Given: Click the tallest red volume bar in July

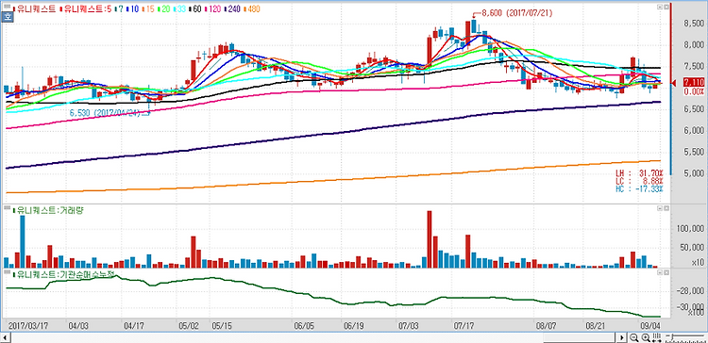Looking at the screenshot, I should (x=430, y=239).
